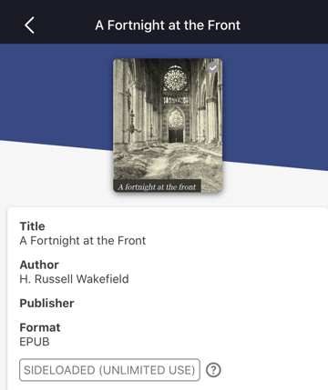Click the downloaded checkmark badge on cover

coord(213,68)
